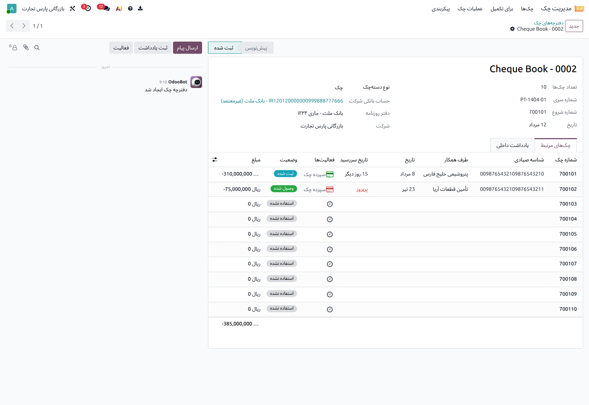Open the bank account link IR1201200000099988877666
589x405 pixels.
point(282,101)
